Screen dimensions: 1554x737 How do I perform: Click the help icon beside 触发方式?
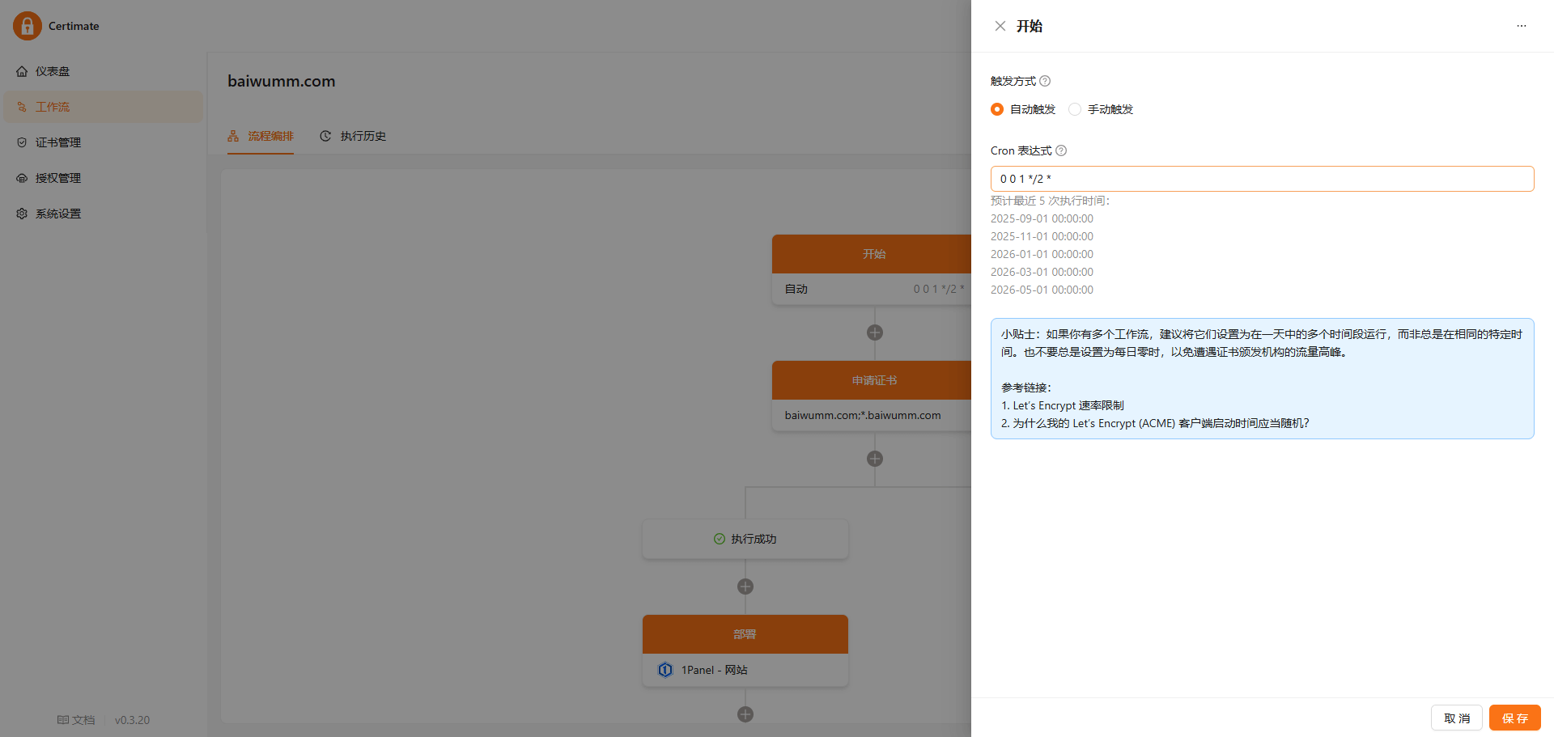click(1045, 81)
